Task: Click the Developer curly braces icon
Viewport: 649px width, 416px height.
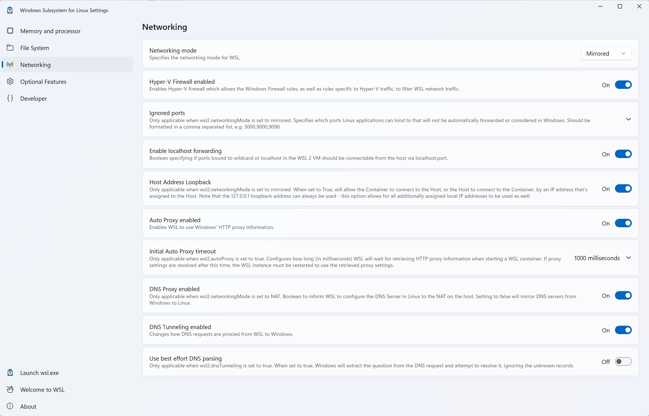Action: 10,98
